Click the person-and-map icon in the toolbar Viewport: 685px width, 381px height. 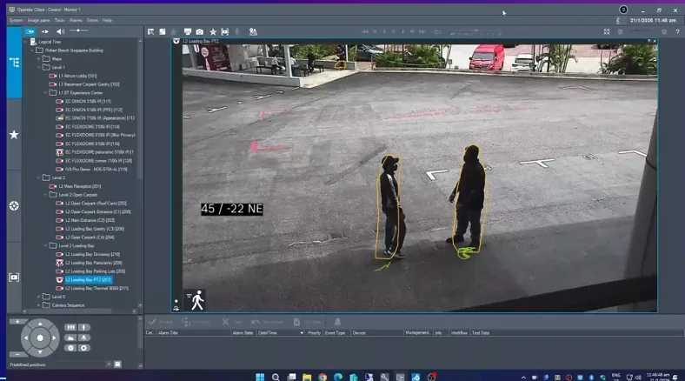253,32
